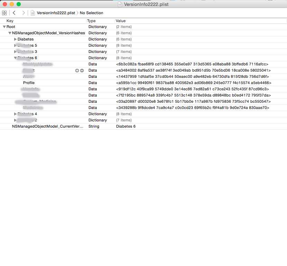Expand the row ending in 4
287x266 pixels.
15,114
